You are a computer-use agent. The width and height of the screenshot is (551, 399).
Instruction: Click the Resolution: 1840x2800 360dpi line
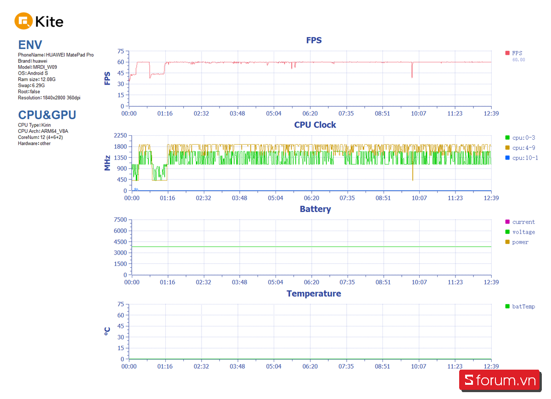pos(50,98)
